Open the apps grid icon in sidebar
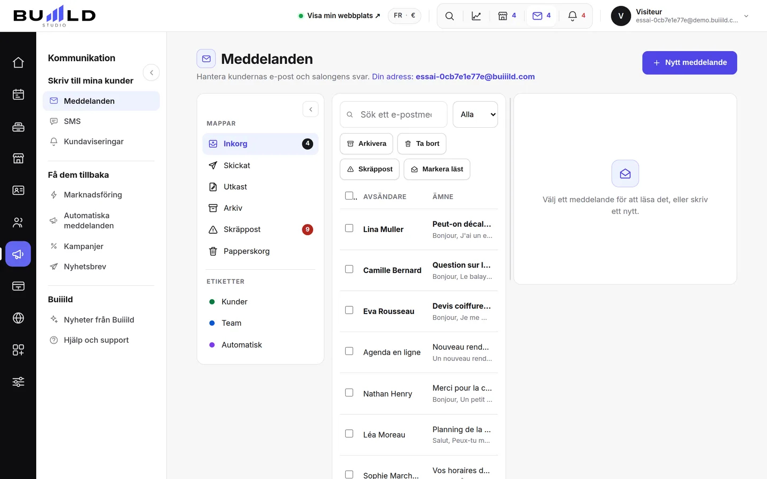The image size is (767, 479). [18, 350]
